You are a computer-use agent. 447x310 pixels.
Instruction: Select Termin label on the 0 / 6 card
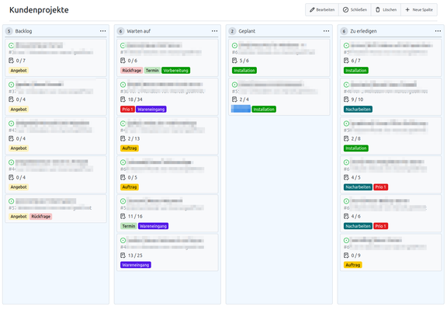[x=152, y=71]
